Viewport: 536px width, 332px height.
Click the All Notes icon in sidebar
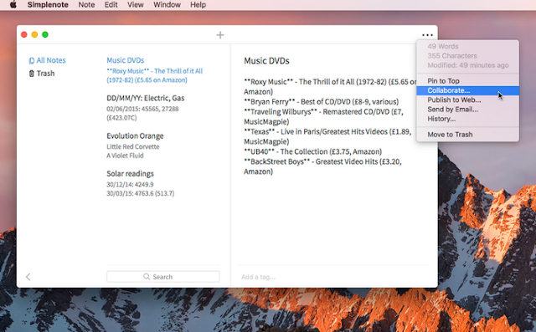(x=32, y=60)
